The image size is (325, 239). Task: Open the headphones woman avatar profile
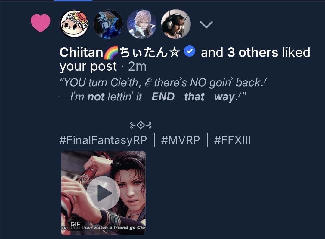176,24
